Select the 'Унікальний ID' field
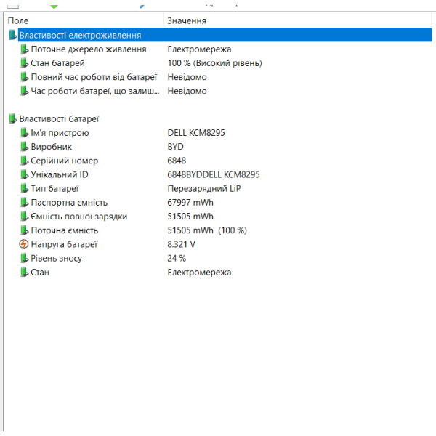 (x=60, y=174)
